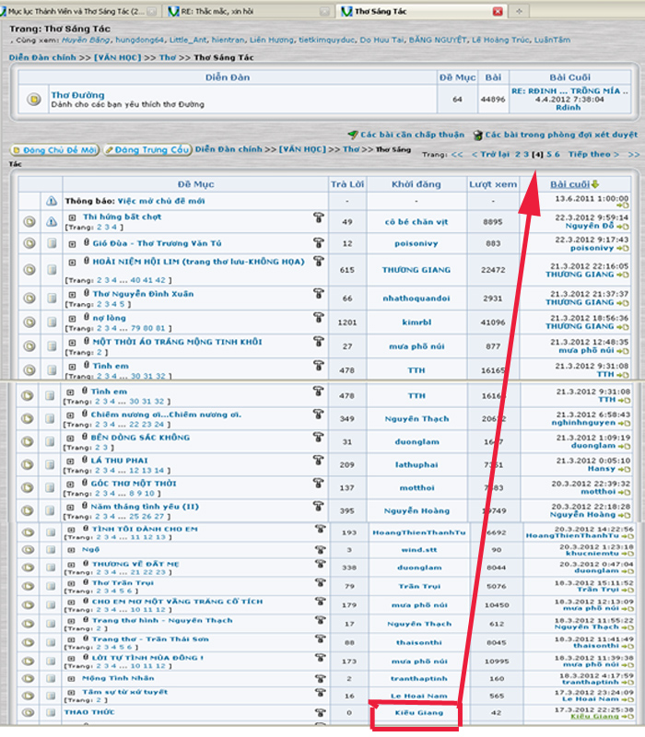Expand the 'LÁ THU PHAI' topic preview
Image resolution: width=645 pixels, height=737 pixels.
click(x=70, y=462)
